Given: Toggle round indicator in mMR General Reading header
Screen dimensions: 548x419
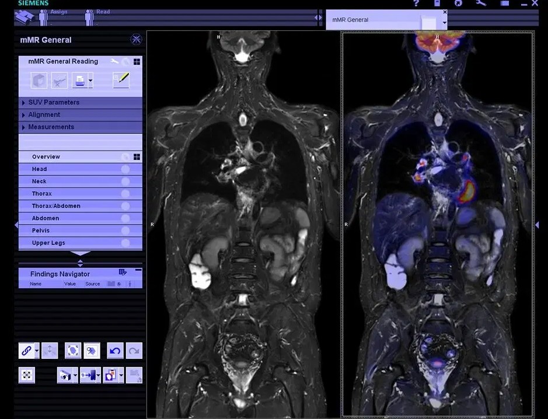Looking at the screenshot, I should (125, 62).
